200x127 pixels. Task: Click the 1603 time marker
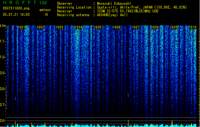pos(59,27)
